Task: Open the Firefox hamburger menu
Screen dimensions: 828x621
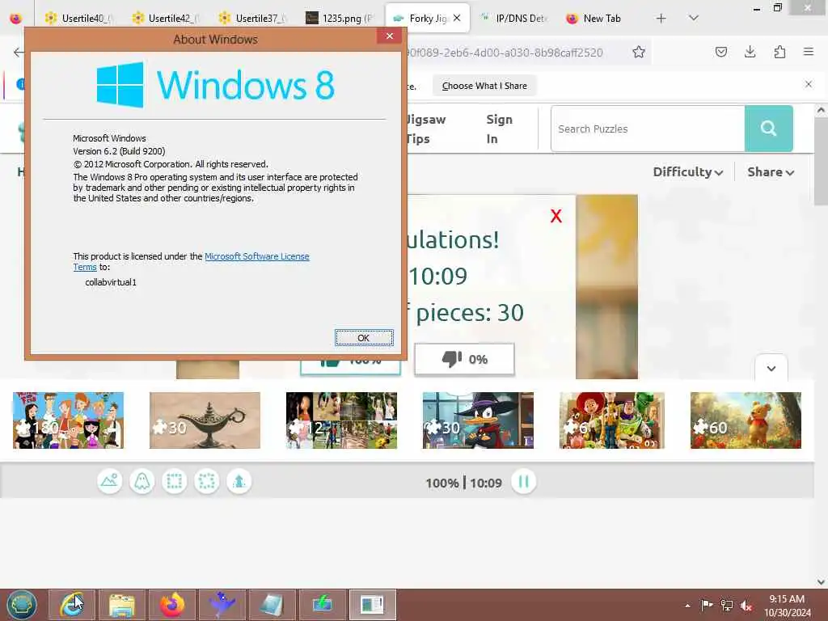Action: [x=809, y=52]
